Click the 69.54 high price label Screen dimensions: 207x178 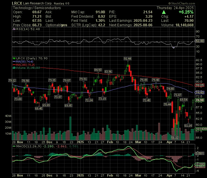click(184, 100)
